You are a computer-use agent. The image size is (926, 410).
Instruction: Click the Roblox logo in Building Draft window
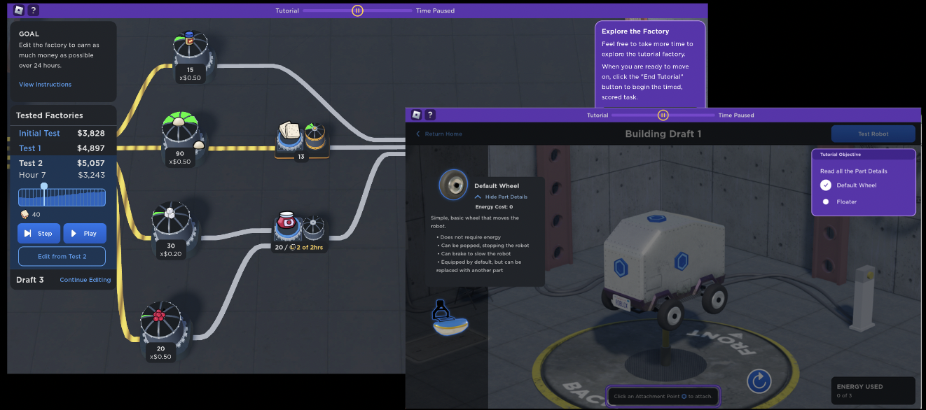pyautogui.click(x=415, y=115)
